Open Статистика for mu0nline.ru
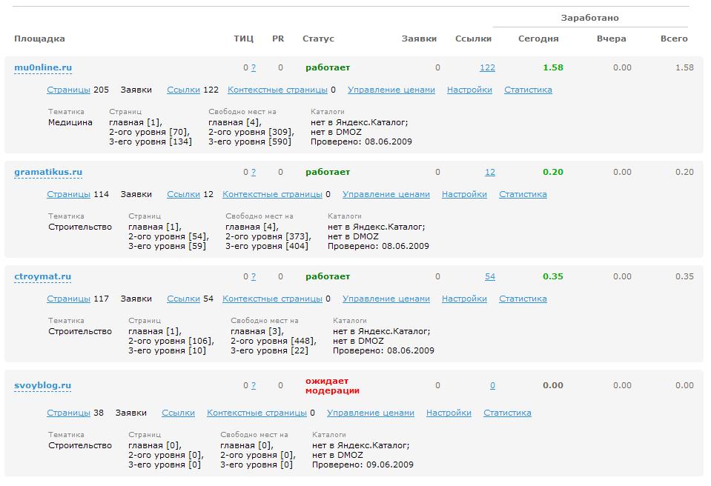Image resolution: width=711 pixels, height=486 pixels. click(x=528, y=90)
